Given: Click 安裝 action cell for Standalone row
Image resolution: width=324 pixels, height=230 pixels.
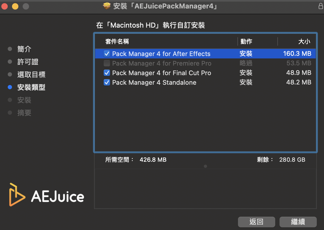Looking at the screenshot, I should click(x=246, y=82).
